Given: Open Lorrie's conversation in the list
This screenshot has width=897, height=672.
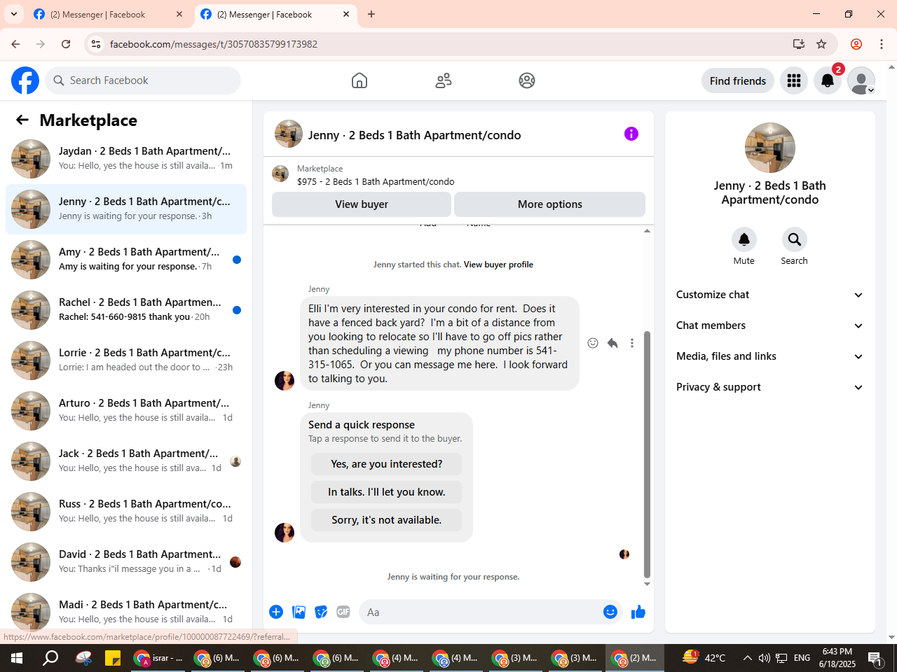Looking at the screenshot, I should pyautogui.click(x=126, y=360).
